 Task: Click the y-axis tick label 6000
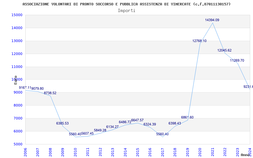pyautogui.click(x=18, y=131)
